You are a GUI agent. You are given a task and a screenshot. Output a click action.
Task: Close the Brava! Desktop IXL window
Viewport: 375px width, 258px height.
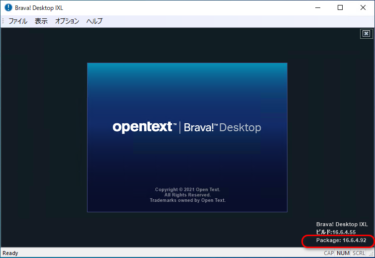pos(363,7)
